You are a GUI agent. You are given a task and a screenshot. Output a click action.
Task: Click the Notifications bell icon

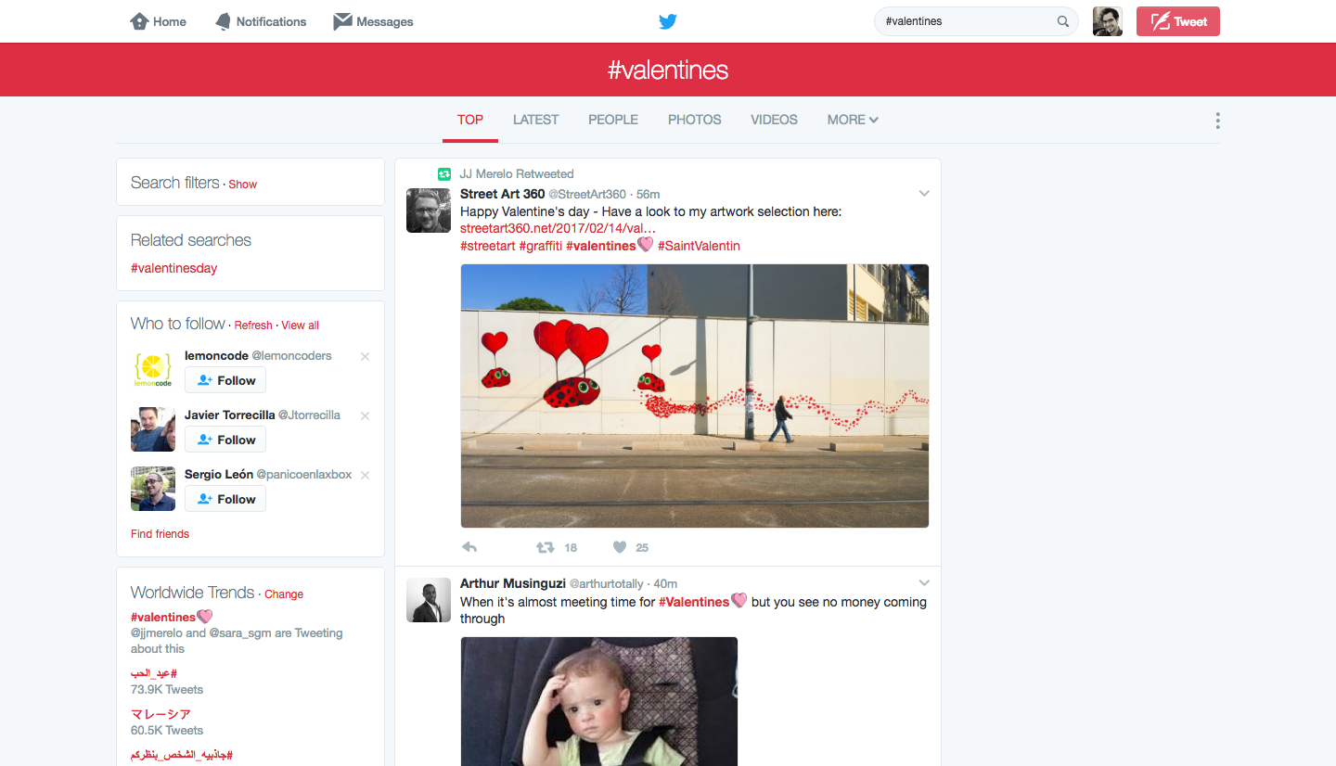(x=223, y=21)
